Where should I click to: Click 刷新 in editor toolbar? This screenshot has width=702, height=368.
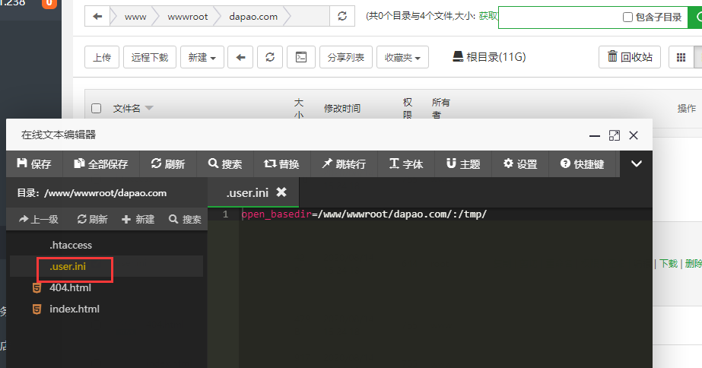point(168,164)
